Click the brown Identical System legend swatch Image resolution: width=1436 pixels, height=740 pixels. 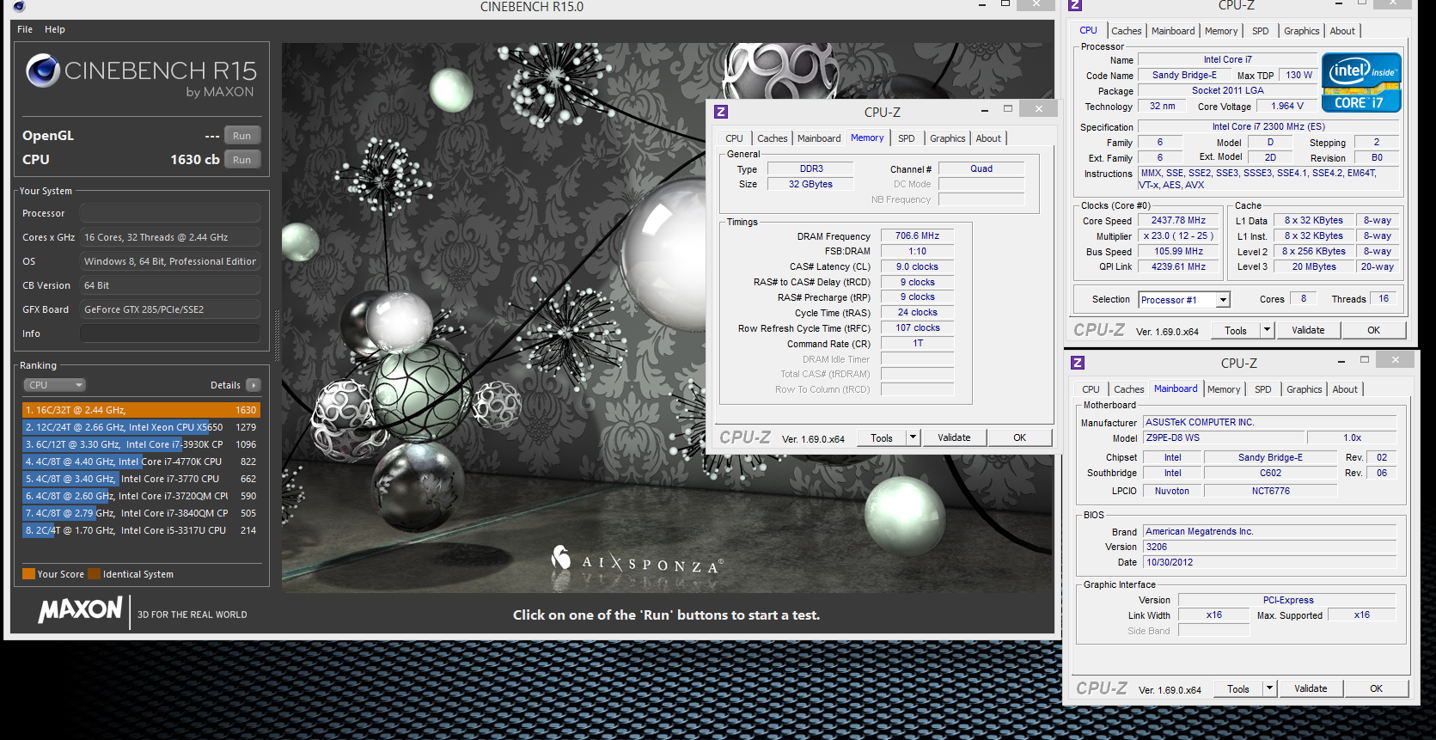[95, 574]
